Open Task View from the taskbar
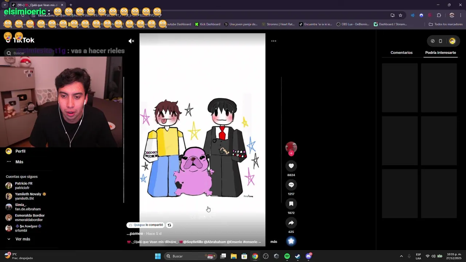The image size is (466, 262). click(x=223, y=256)
